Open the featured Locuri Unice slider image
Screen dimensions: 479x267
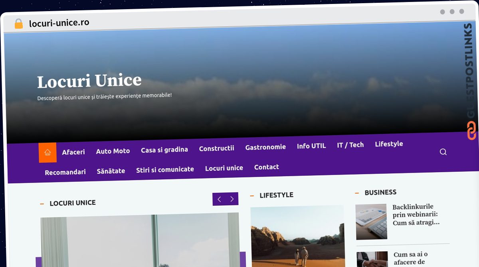pos(140,240)
